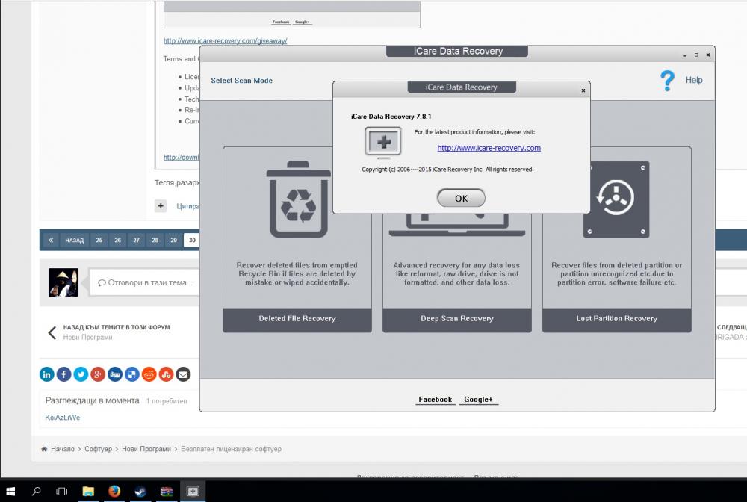747x502 pixels.
Task: Go to forum page 26
Action: click(x=118, y=240)
